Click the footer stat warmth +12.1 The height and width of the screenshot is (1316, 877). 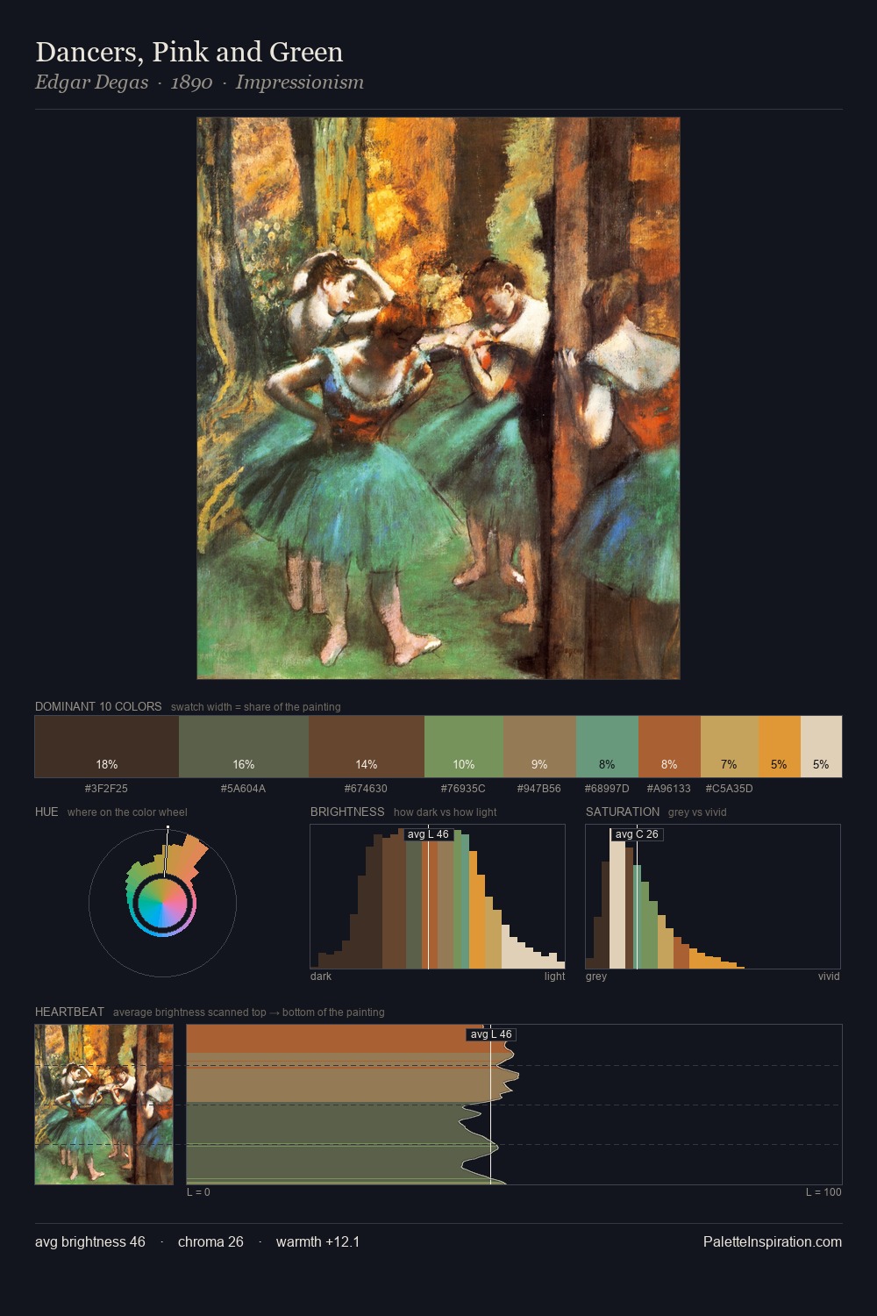[317, 1242]
